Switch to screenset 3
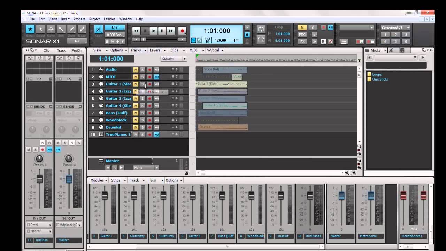Viewport: 446px width, 251px height. pos(406,35)
